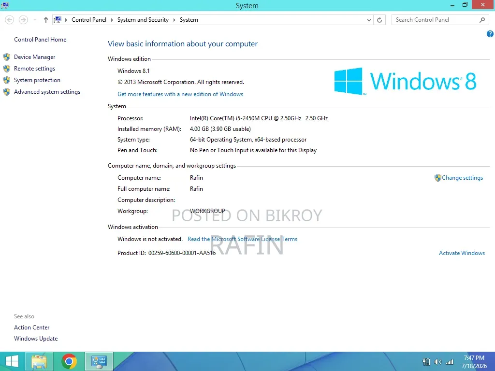Open Device Manager link

34,57
